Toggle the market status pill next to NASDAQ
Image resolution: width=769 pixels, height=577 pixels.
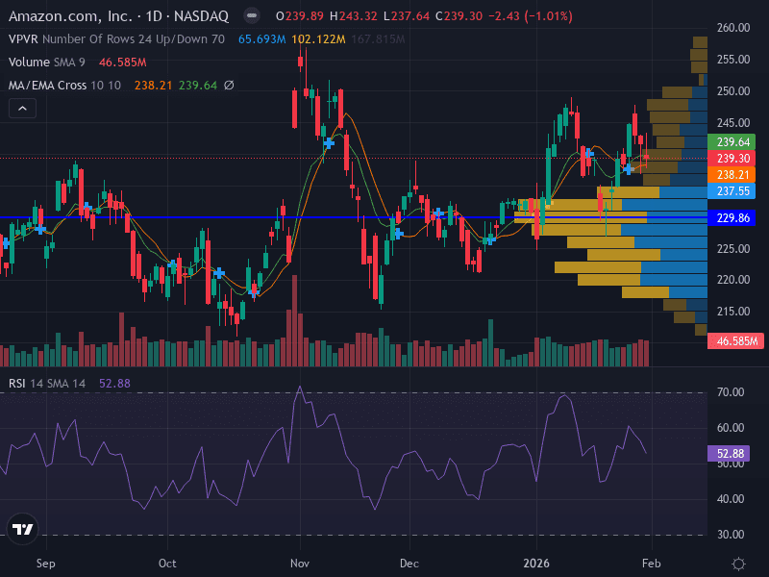[x=252, y=16]
